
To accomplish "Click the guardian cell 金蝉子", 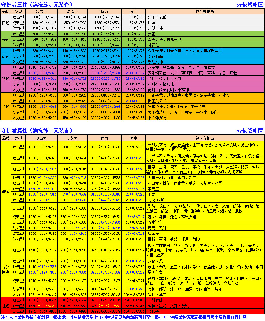I will point(205,311).
